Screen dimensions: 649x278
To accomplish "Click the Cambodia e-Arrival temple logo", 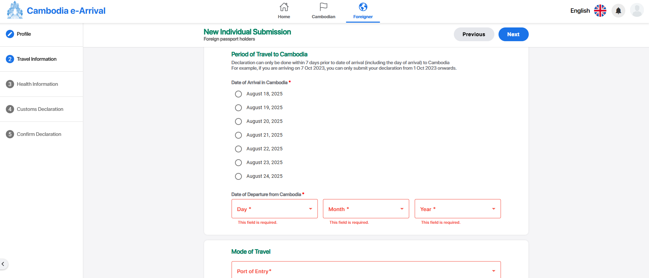I will (x=14, y=10).
